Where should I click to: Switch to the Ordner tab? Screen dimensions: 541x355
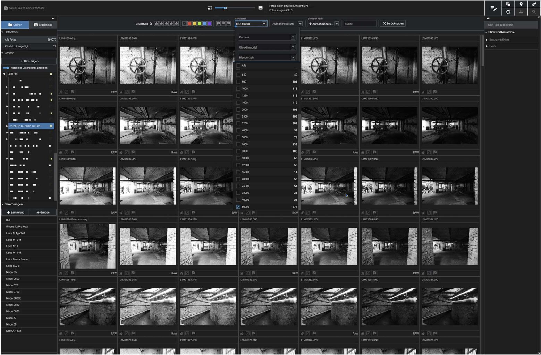coord(15,25)
